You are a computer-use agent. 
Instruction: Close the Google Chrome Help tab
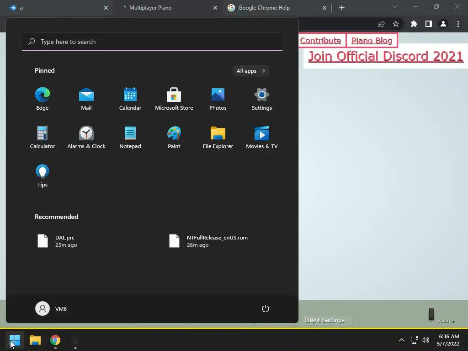324,8
